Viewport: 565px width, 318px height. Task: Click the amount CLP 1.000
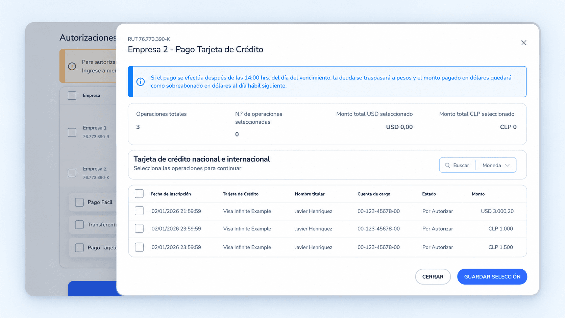500,229
